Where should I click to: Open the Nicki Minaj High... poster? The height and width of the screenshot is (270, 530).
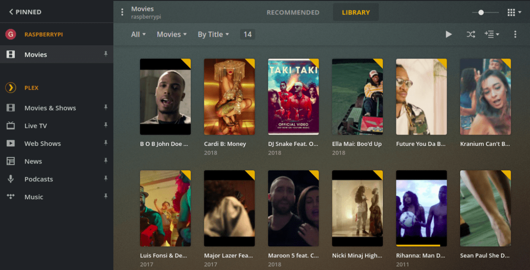coord(357,208)
